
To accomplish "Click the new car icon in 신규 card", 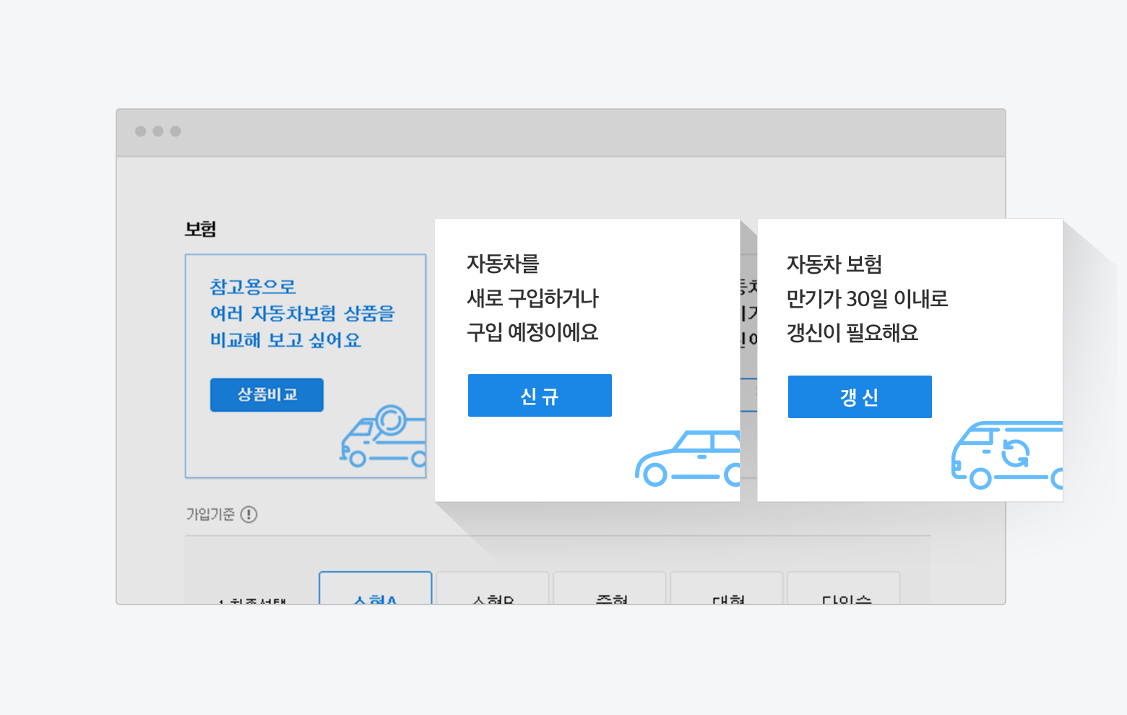I will (688, 458).
